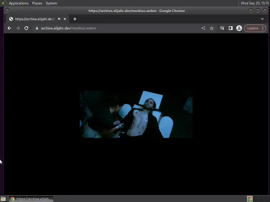The image size is (270, 202).
Task: Click the Chrome icon in bottom-right tray
Action: coord(250,199)
